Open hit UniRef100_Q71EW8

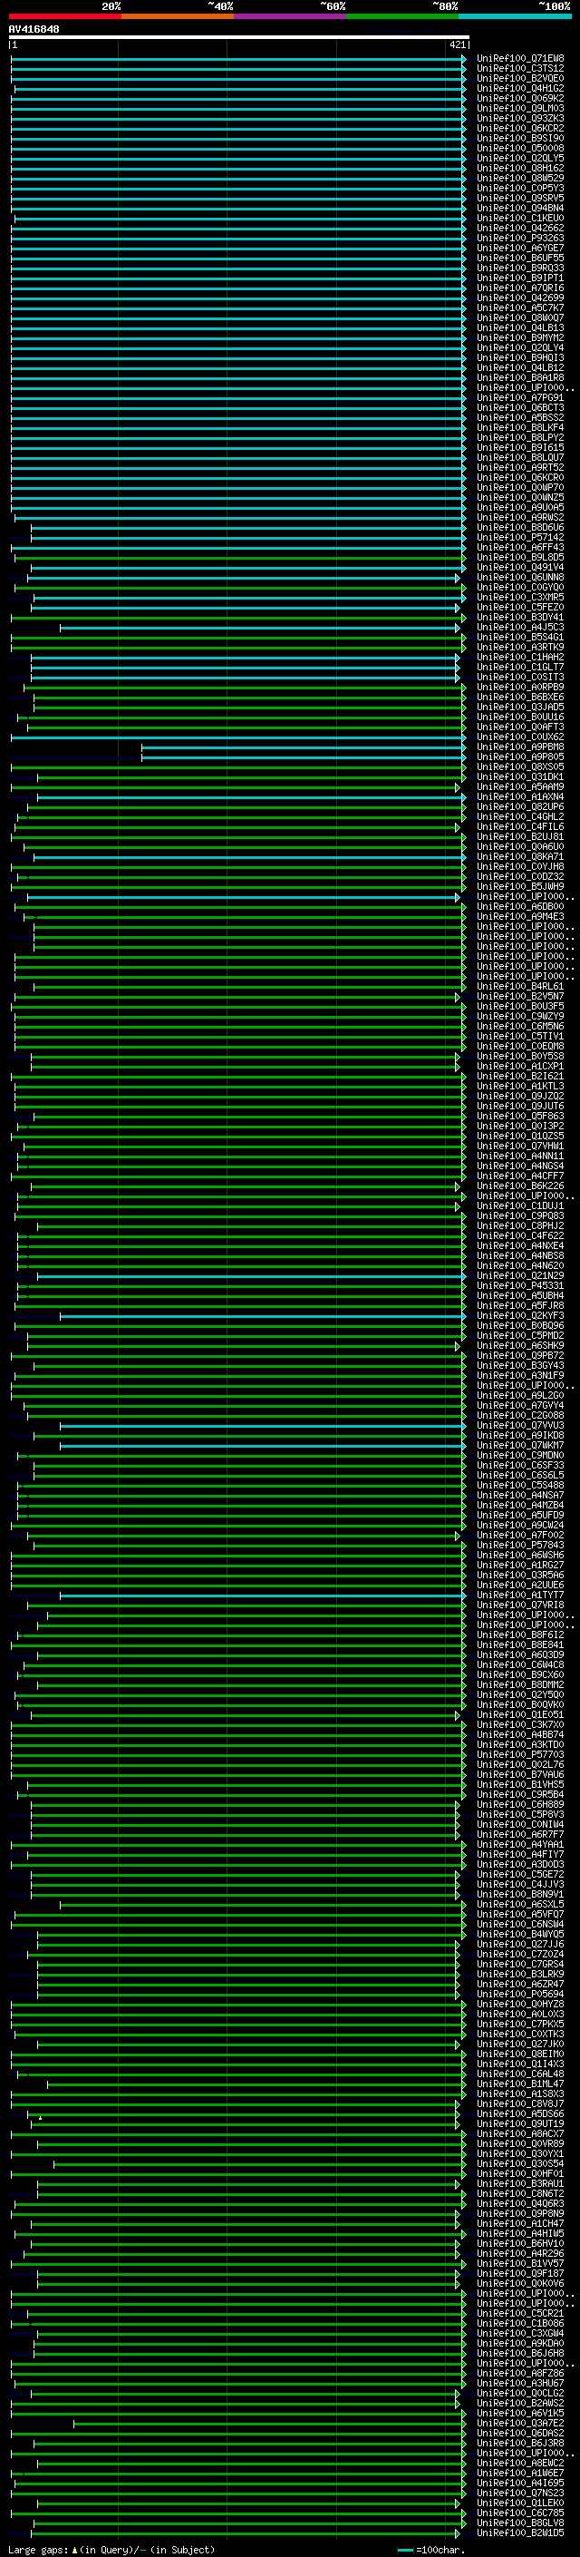pyautogui.click(x=520, y=59)
